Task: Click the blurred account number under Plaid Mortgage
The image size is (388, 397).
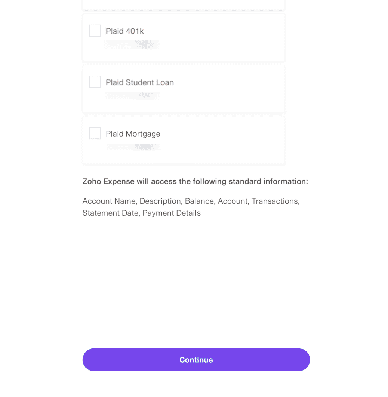Action: [x=133, y=147]
